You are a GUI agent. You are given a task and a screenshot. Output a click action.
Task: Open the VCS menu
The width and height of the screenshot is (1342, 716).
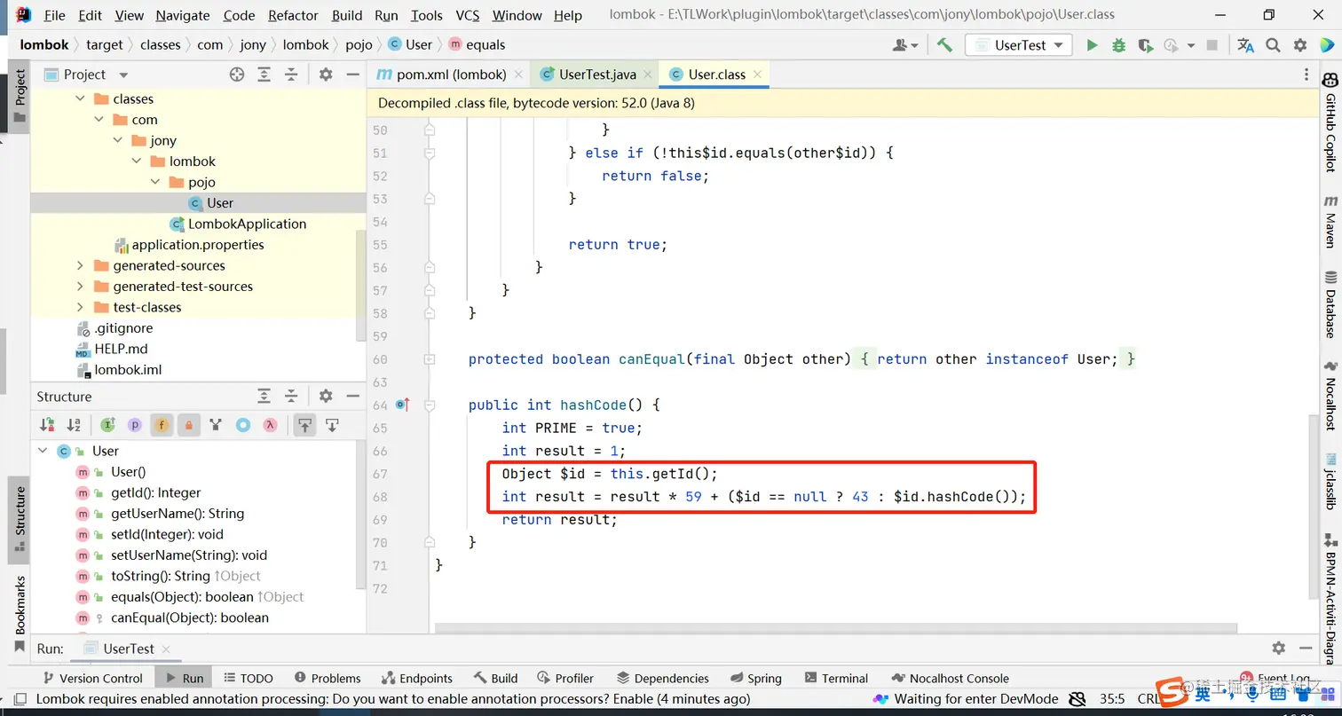[x=468, y=15]
